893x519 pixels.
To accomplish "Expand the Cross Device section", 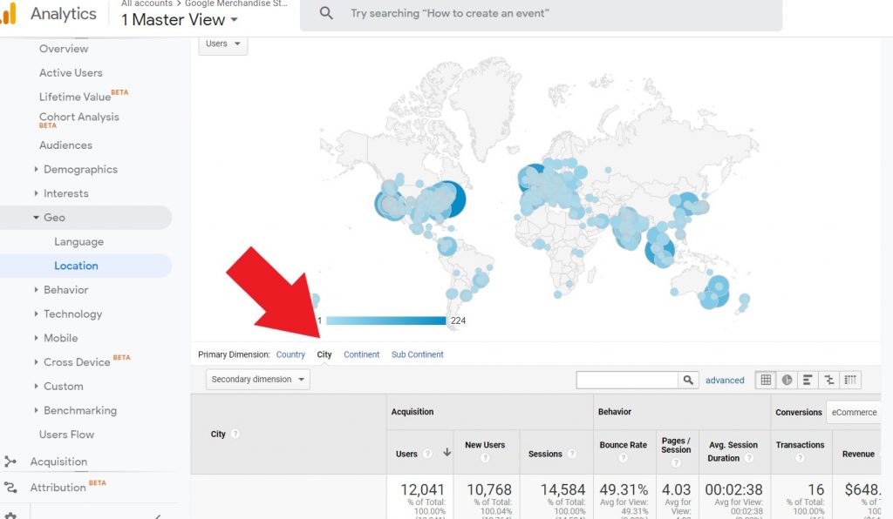I will pyautogui.click(x=77, y=362).
